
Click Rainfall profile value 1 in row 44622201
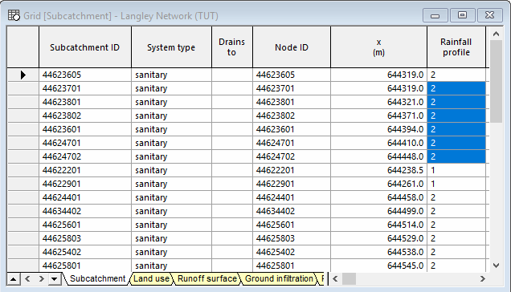[456, 170]
